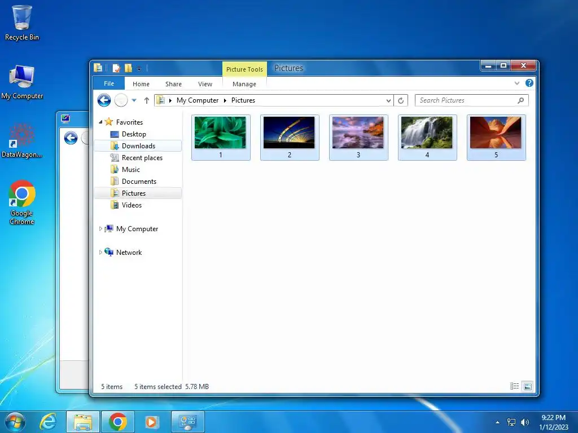Open the address bar history dropdown
This screenshot has width=578, height=433.
click(388, 100)
